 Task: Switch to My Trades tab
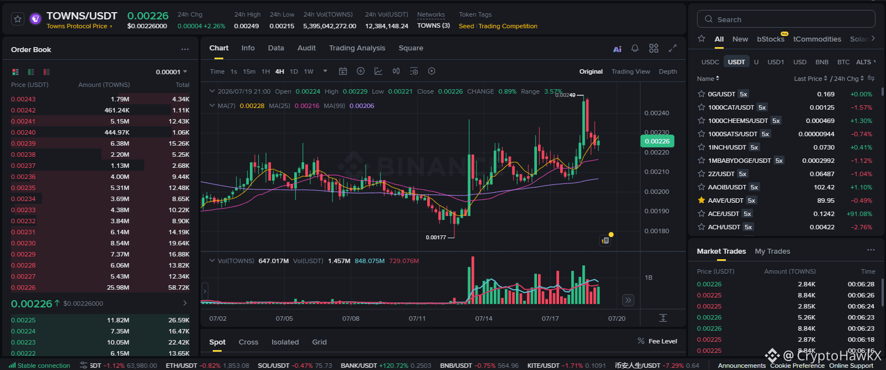click(772, 251)
